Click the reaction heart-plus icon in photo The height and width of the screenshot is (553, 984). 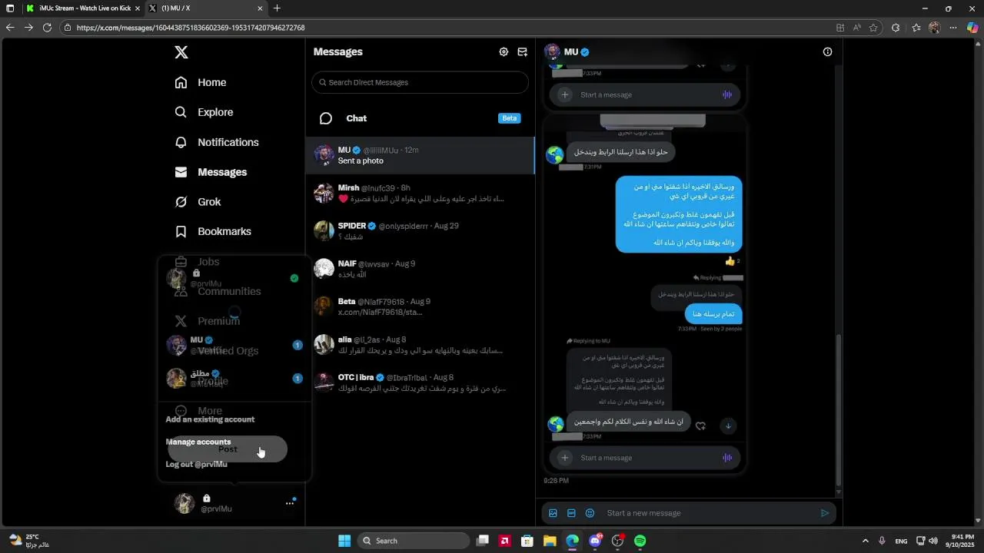700,426
